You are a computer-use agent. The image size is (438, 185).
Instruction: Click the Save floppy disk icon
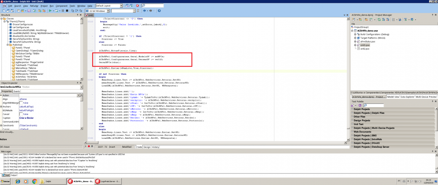pyautogui.click(x=29, y=11)
